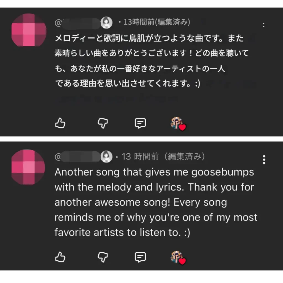Dislike the Japanese comment
The image size is (283, 283).
pos(103,123)
